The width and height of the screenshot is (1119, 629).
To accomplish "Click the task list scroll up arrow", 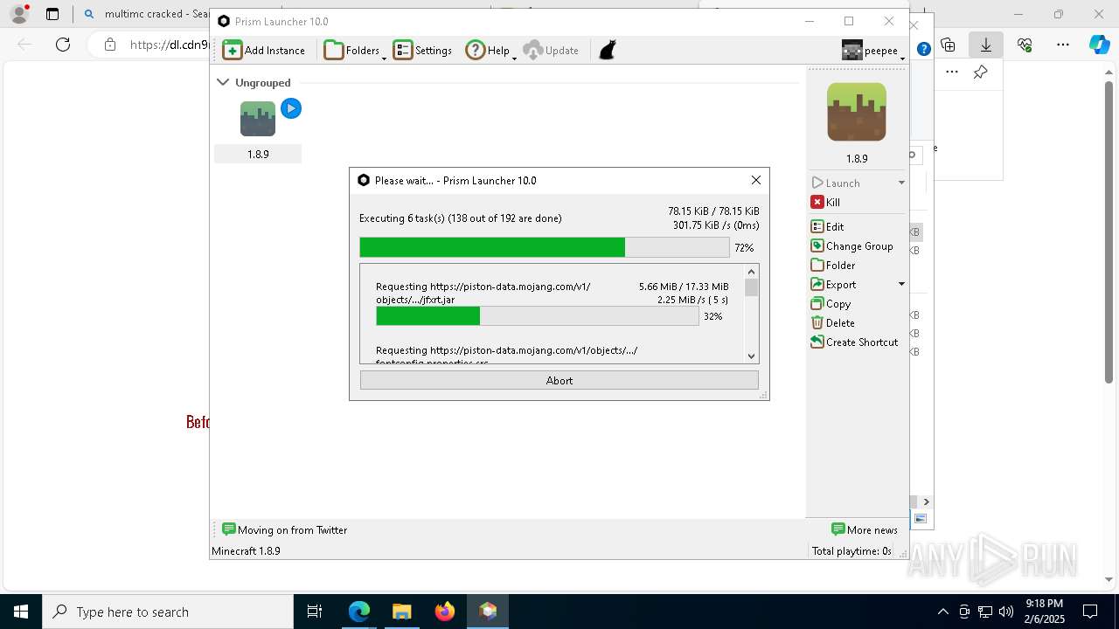I will click(x=752, y=272).
